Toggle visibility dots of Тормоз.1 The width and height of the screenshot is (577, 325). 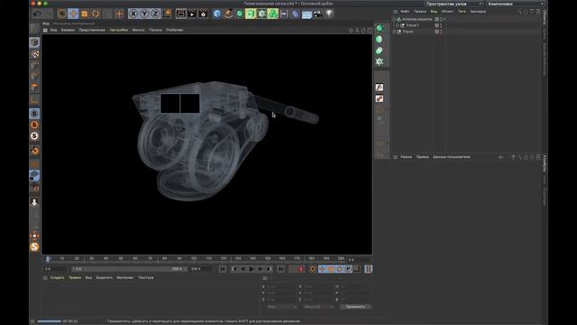(441, 25)
